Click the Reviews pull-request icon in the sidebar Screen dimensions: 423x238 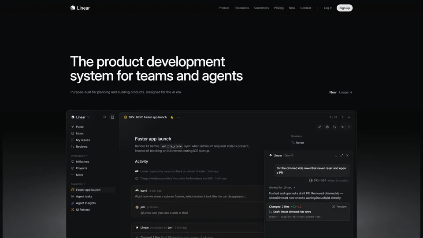click(73, 146)
